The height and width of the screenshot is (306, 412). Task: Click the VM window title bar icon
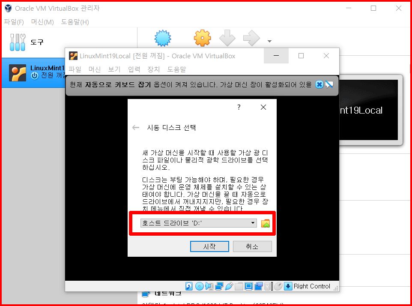tap(73, 56)
